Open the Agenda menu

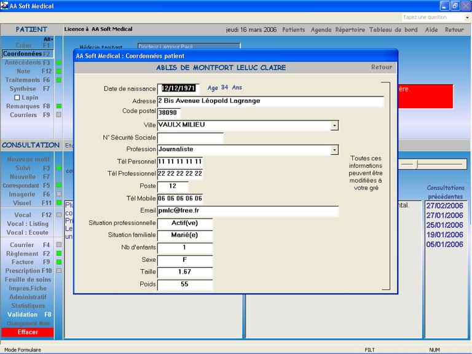click(321, 29)
